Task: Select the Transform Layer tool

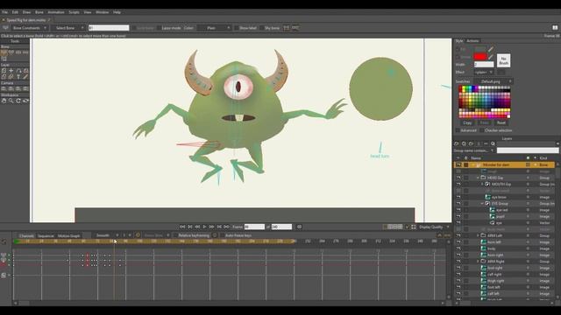Action: tap(4, 71)
